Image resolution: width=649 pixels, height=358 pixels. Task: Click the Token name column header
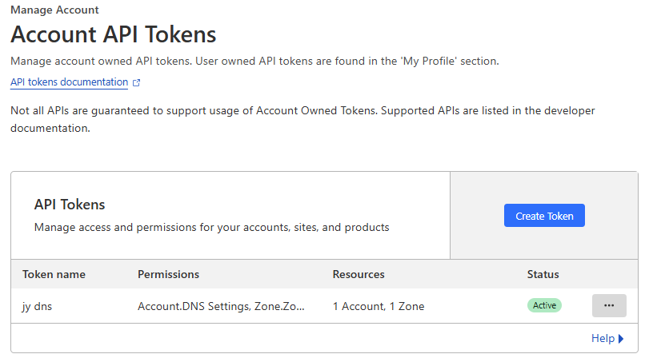click(54, 275)
